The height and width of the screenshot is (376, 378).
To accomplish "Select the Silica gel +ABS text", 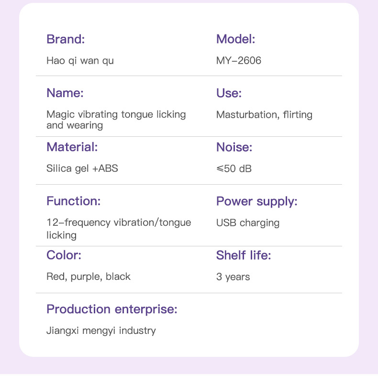I will tap(82, 168).
